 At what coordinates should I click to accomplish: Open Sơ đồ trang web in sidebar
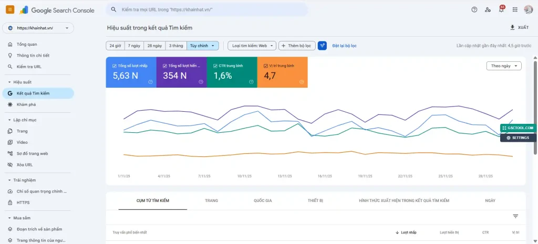coord(38,154)
